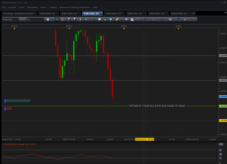
Task: Toggle Bid price display
Action: pyautogui.click(x=57, y=19)
